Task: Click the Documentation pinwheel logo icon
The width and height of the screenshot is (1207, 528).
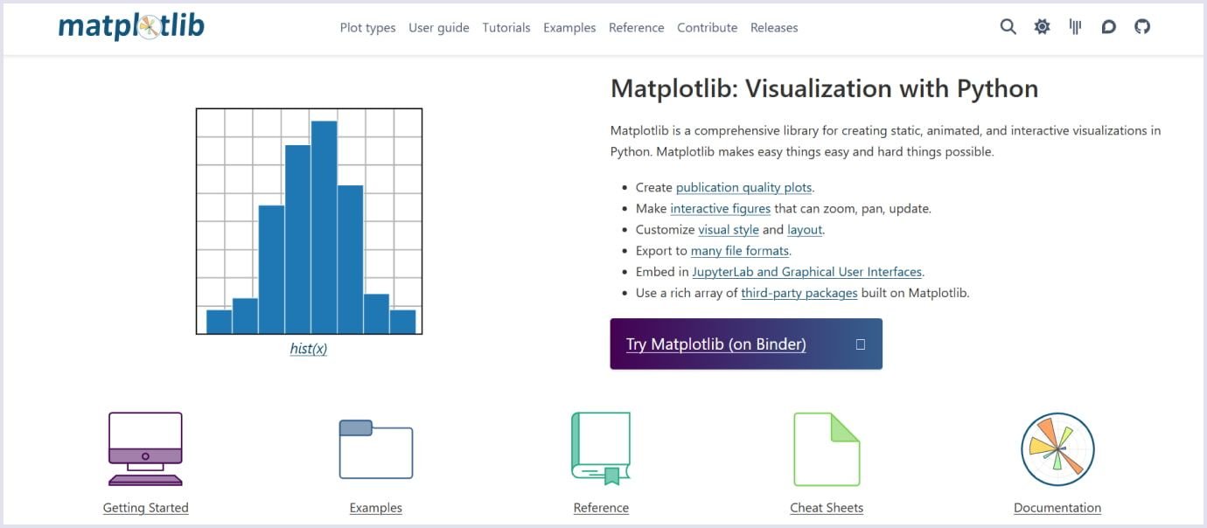Action: pyautogui.click(x=1057, y=448)
